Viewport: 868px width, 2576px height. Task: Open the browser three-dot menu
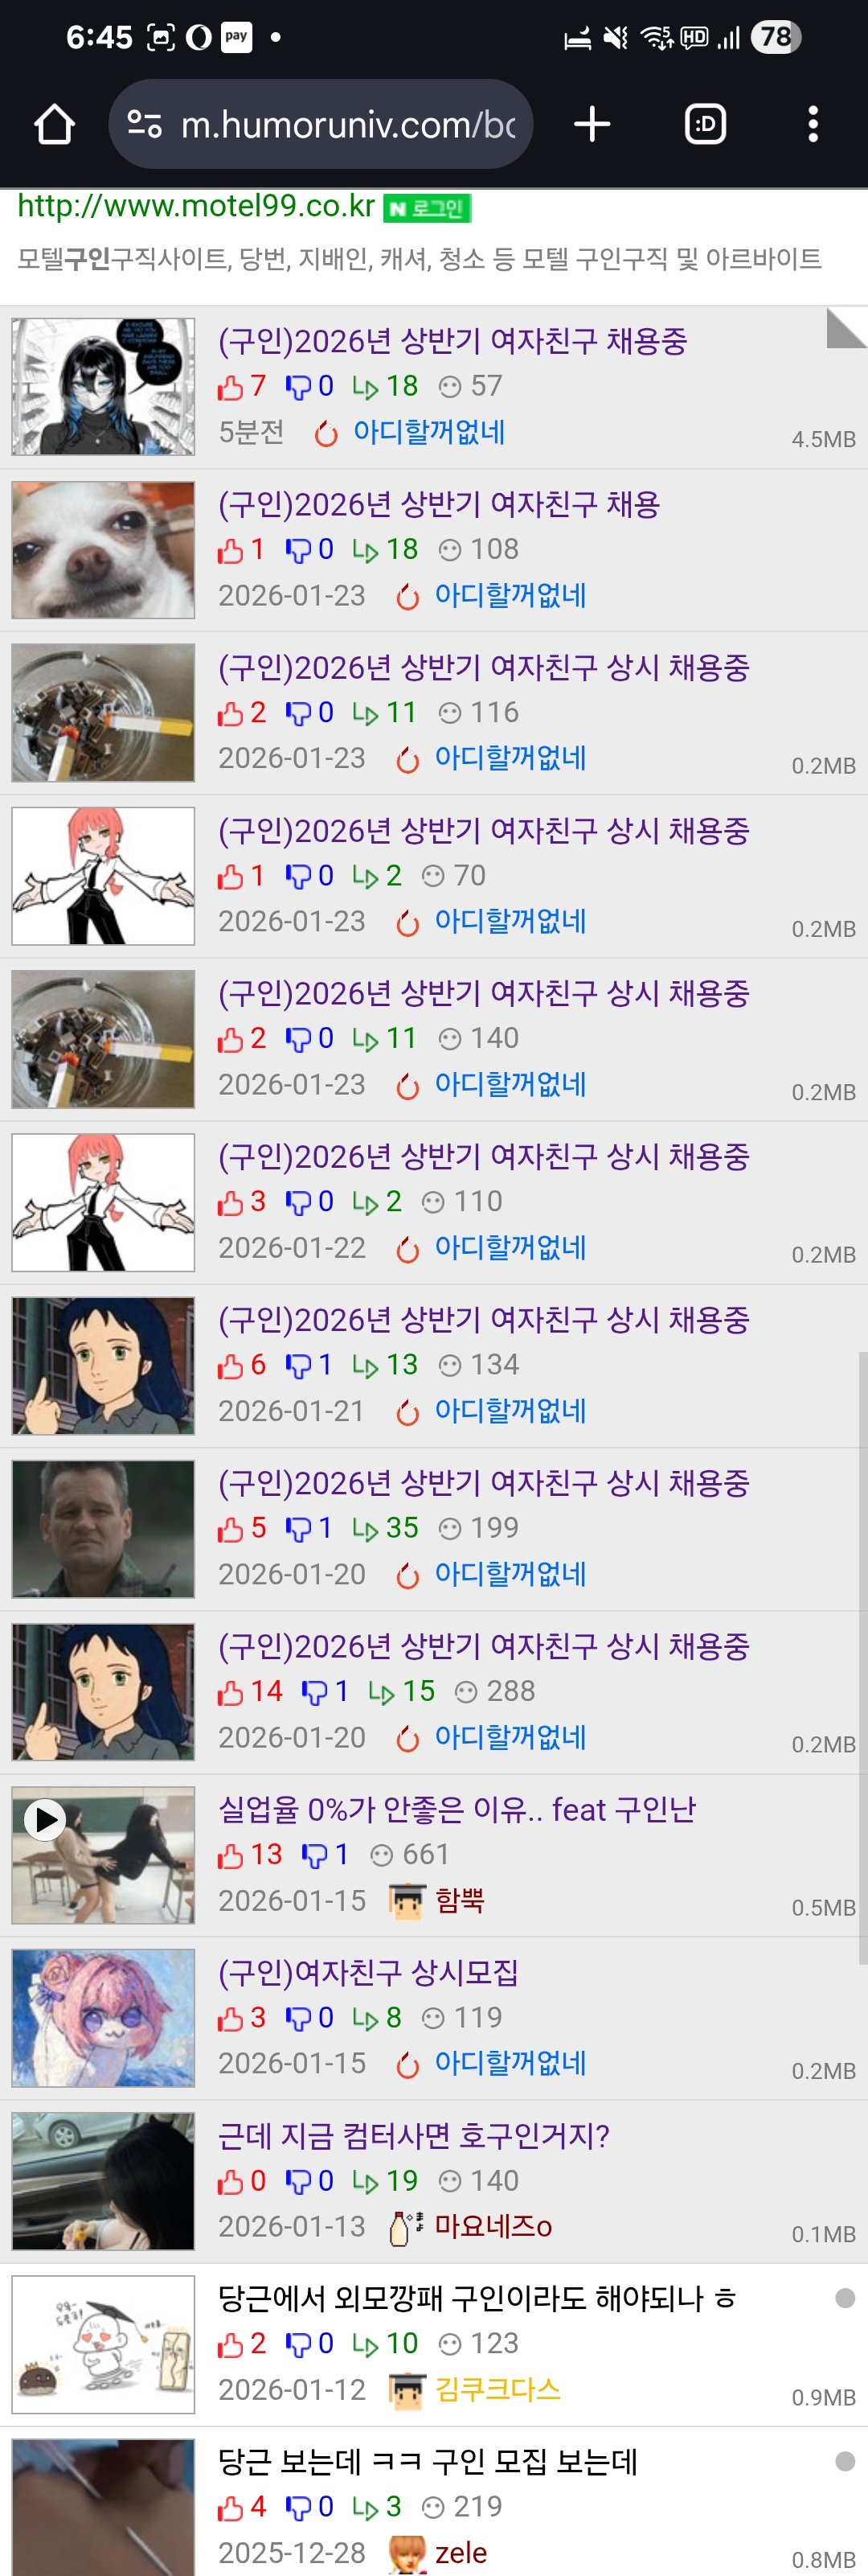pyautogui.click(x=813, y=124)
